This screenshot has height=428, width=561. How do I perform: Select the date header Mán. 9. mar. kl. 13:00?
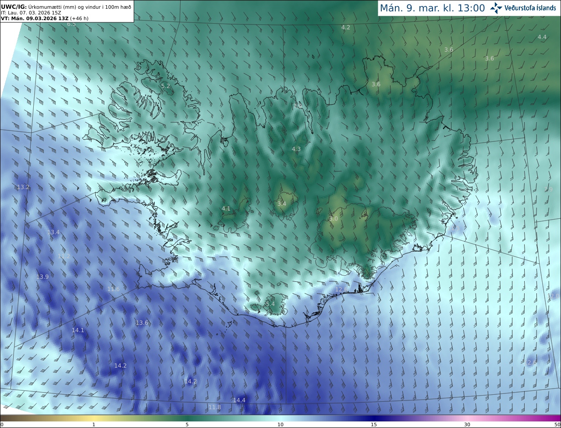point(432,8)
